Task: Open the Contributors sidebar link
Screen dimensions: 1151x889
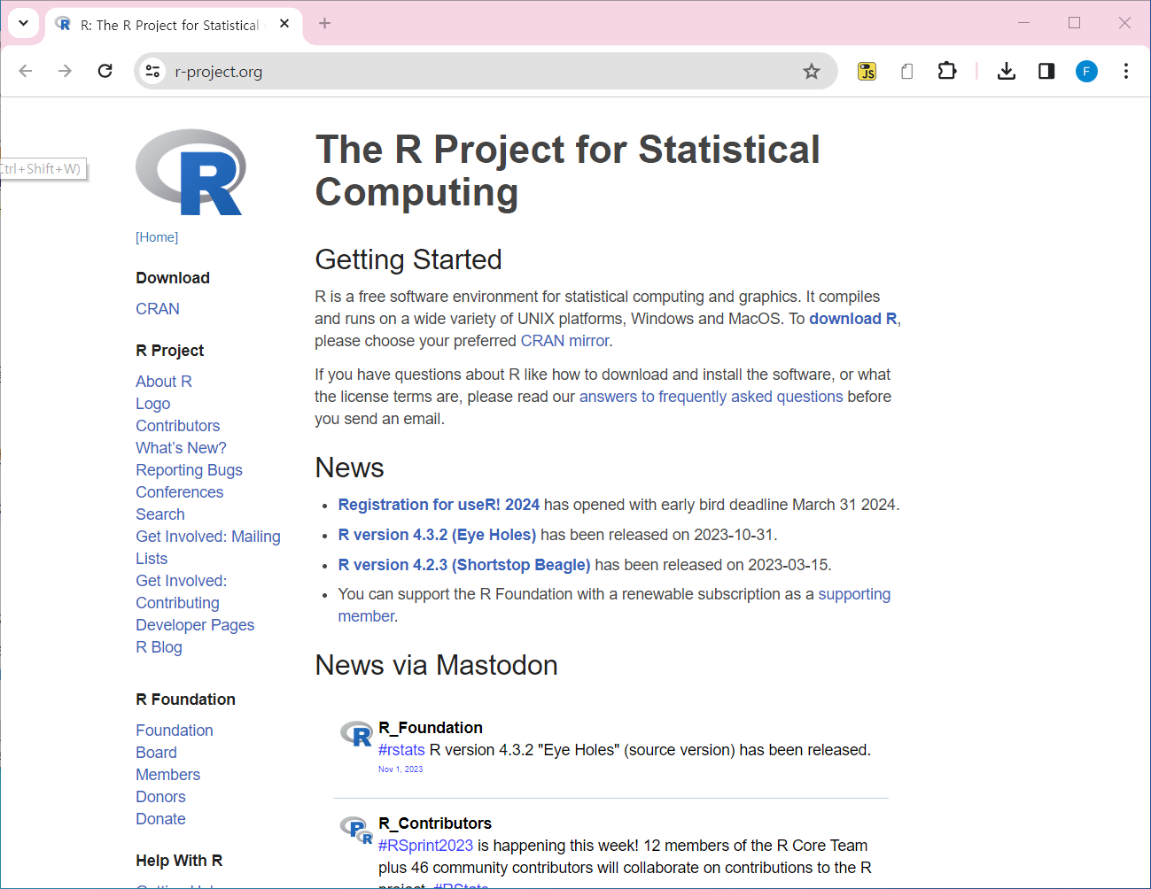Action: [178, 426]
